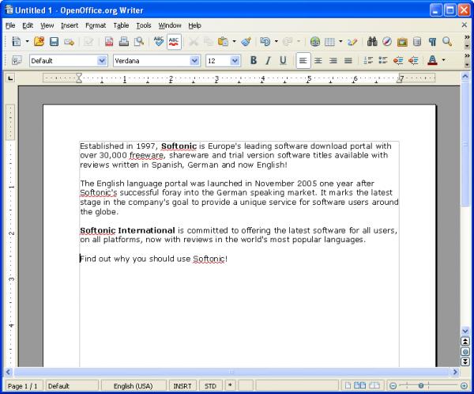Viewport: 474px width, 394px height.
Task: Expand the paragraph style dropdown showing Default
Action: point(102,61)
